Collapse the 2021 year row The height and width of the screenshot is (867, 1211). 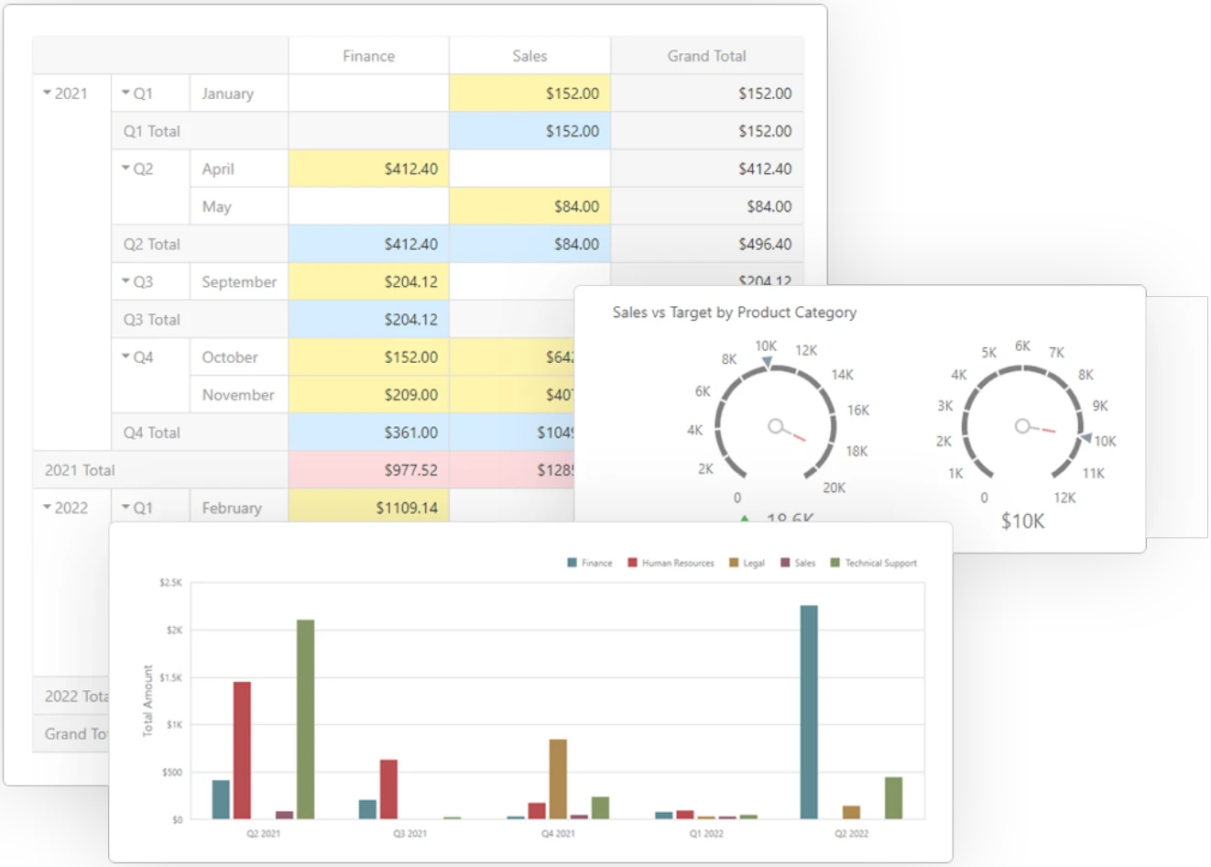[x=48, y=93]
